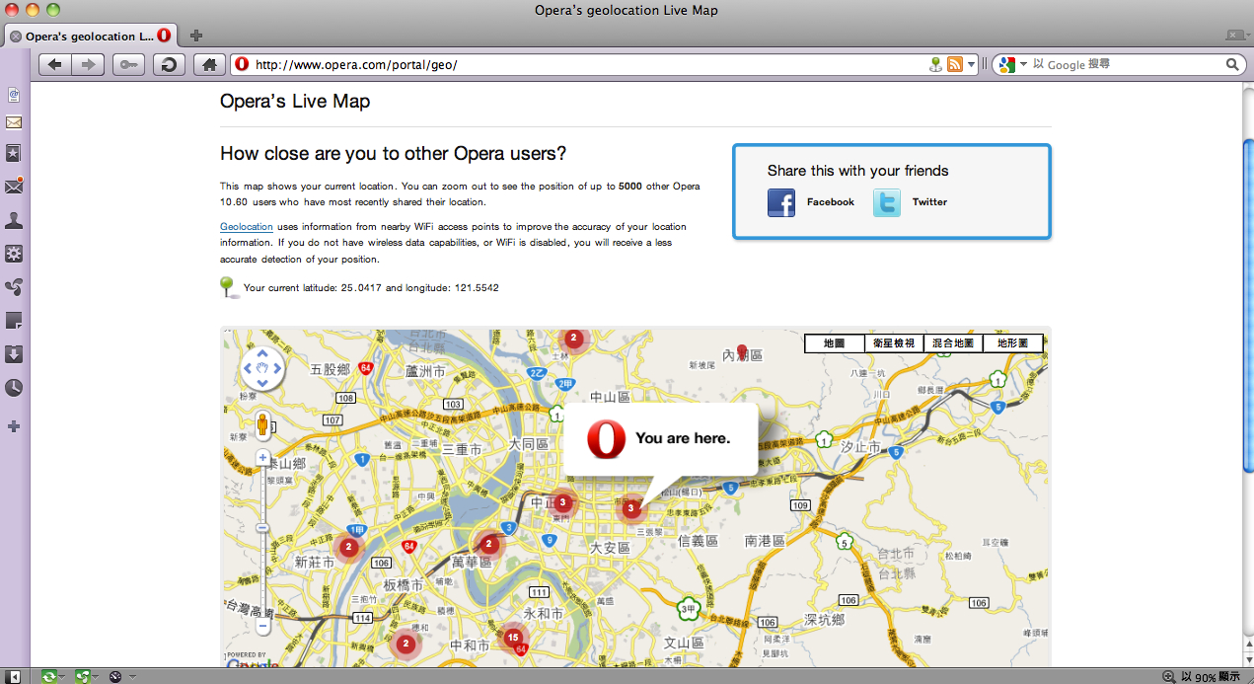
Task: Open the closed tabs trash icon
Action: 1234,36
